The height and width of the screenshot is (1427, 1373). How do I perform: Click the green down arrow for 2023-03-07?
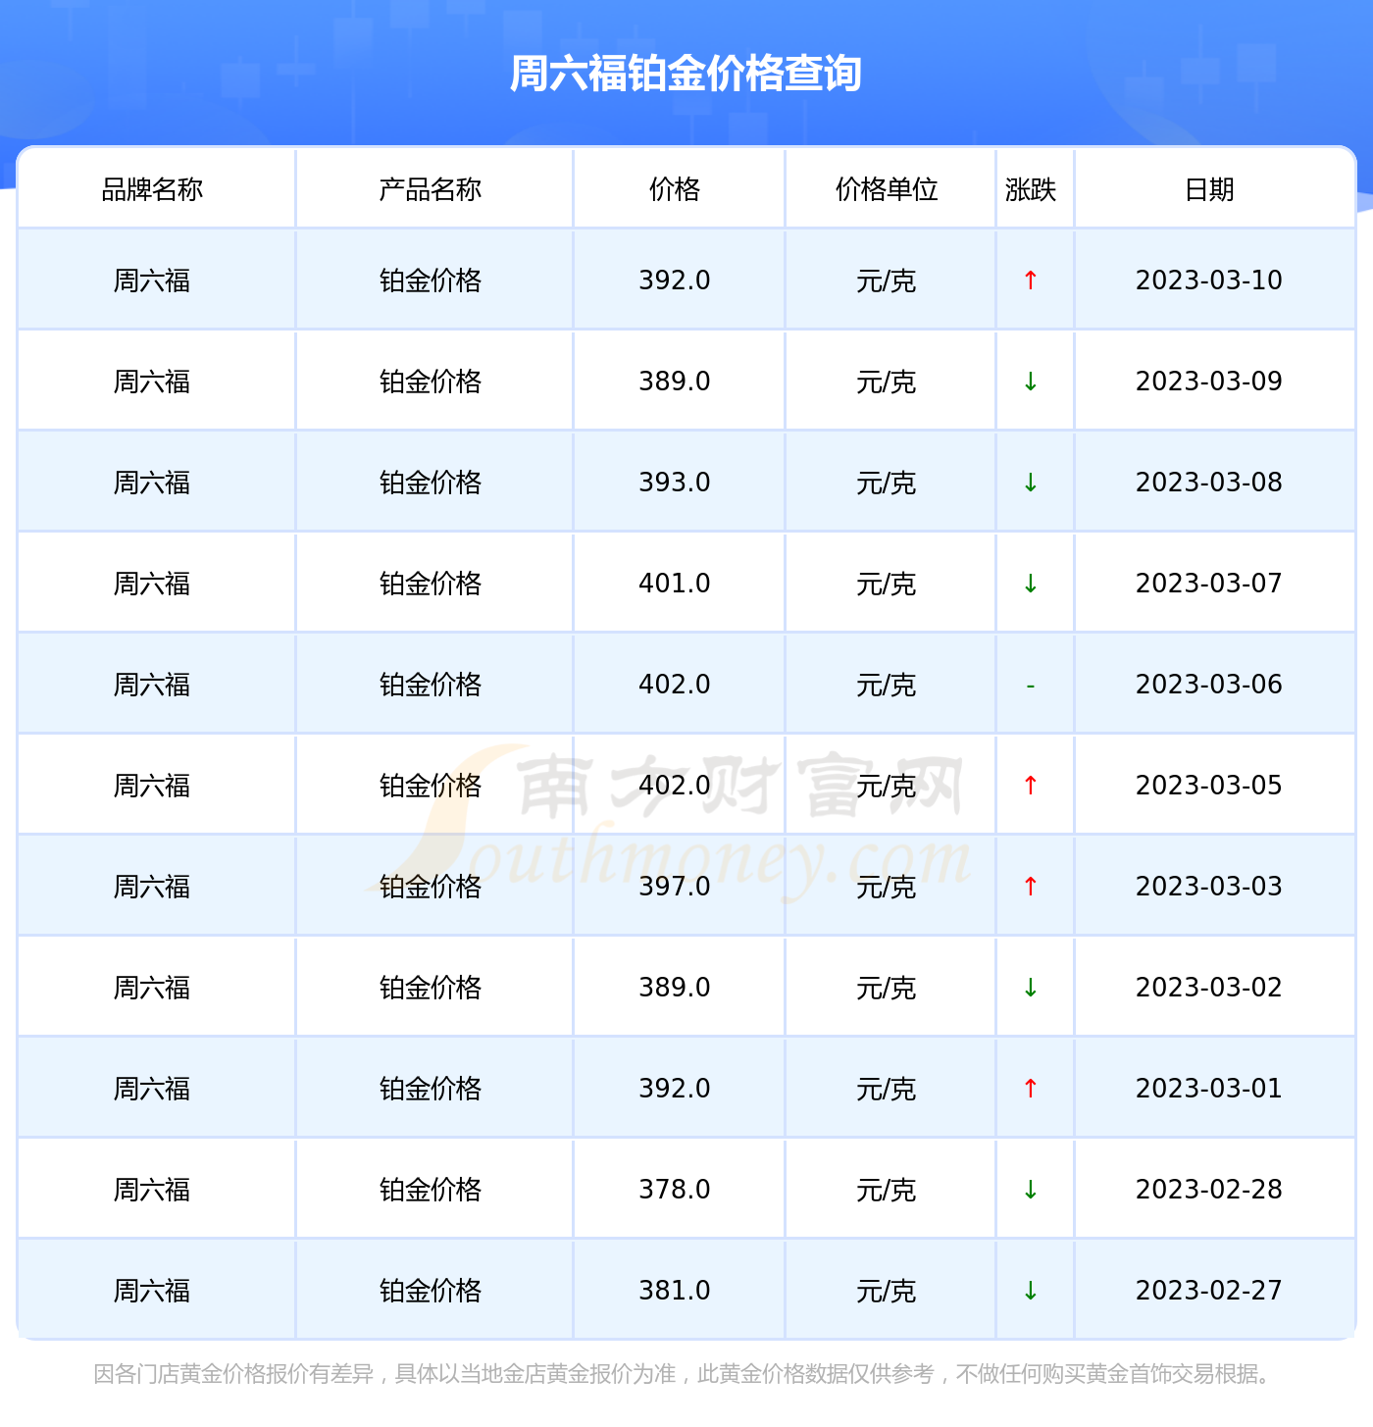coord(1030,584)
